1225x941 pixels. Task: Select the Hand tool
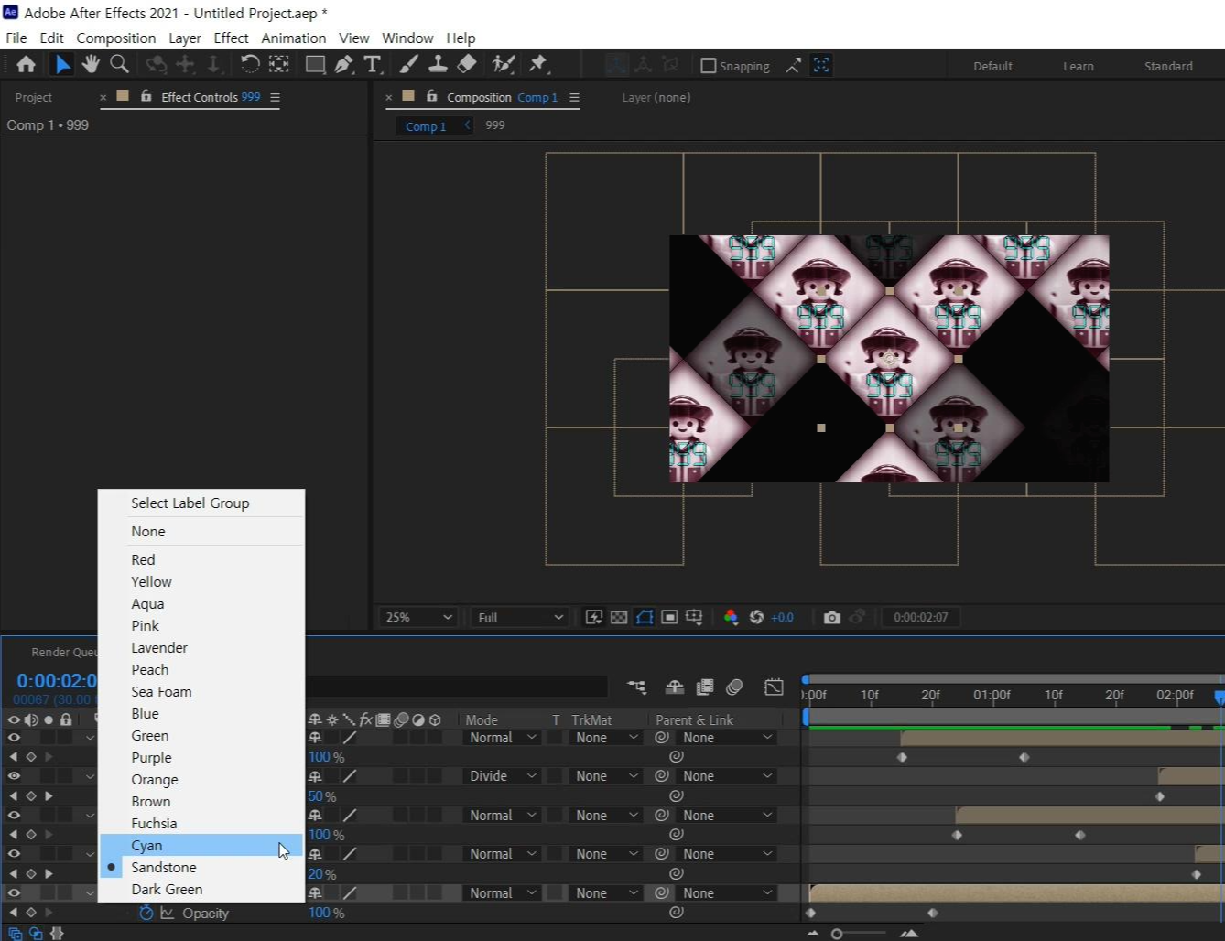pos(91,64)
